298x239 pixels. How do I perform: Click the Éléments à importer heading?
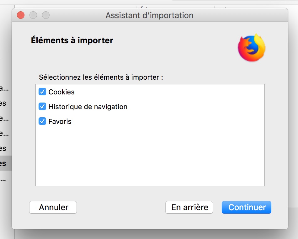point(72,40)
